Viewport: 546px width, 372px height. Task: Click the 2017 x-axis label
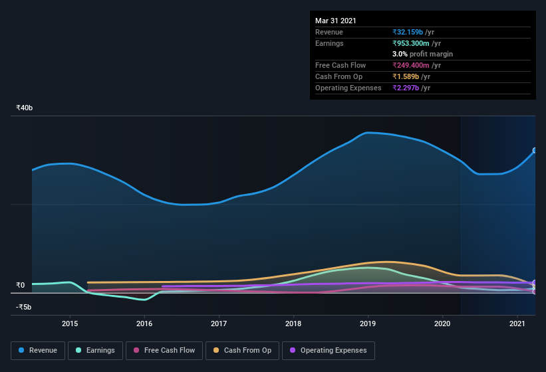point(219,324)
